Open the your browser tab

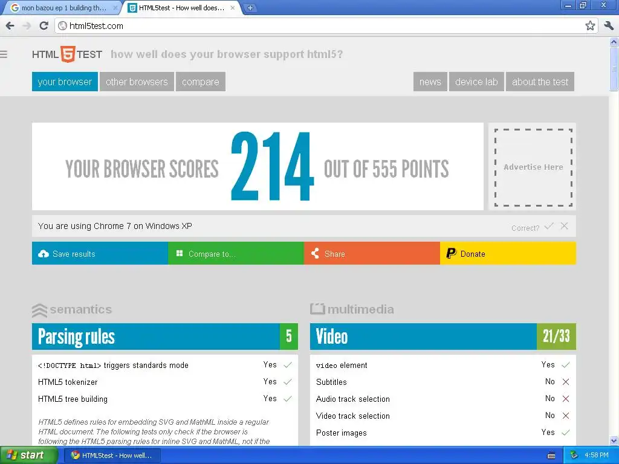click(x=65, y=82)
